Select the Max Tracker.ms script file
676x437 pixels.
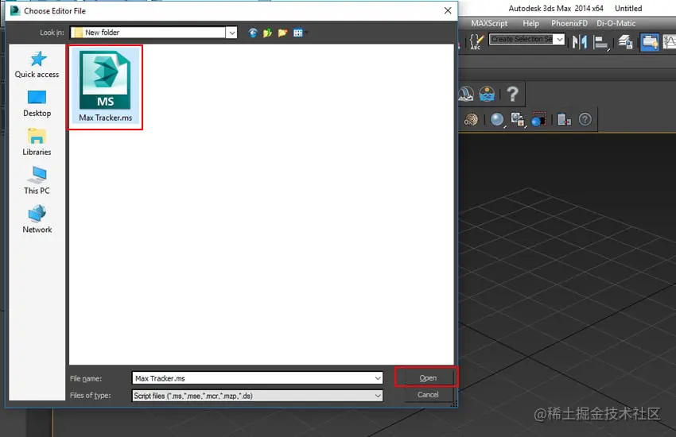tap(105, 87)
